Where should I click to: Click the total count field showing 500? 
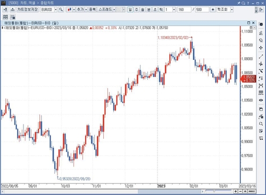tap(202, 10)
